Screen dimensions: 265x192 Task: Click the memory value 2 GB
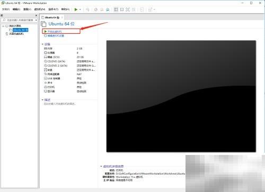(79, 49)
